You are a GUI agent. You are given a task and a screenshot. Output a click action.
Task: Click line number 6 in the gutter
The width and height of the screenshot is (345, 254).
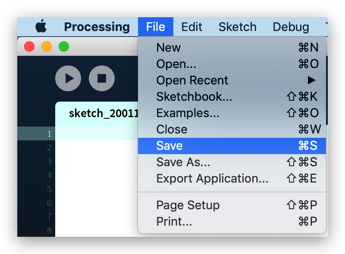click(x=49, y=203)
